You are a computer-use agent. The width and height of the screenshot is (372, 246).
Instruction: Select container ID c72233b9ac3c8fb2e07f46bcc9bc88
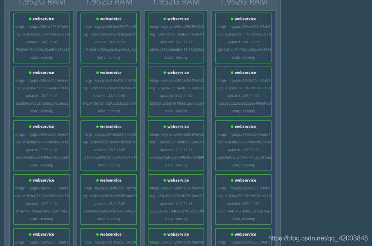177,211
